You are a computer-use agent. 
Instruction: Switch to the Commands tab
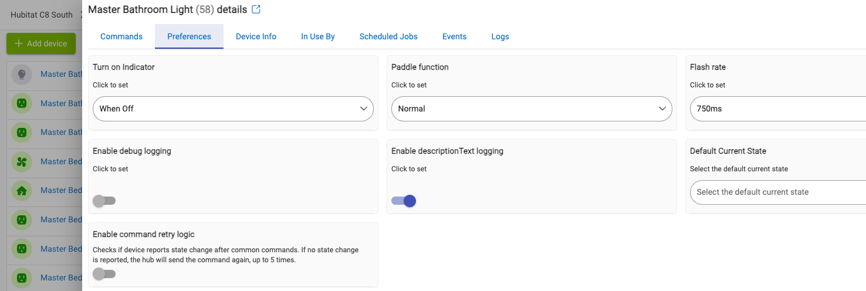pos(121,36)
